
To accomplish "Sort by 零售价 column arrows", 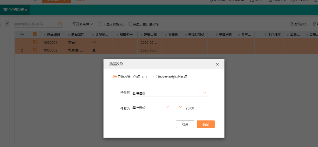I will tap(166, 35).
